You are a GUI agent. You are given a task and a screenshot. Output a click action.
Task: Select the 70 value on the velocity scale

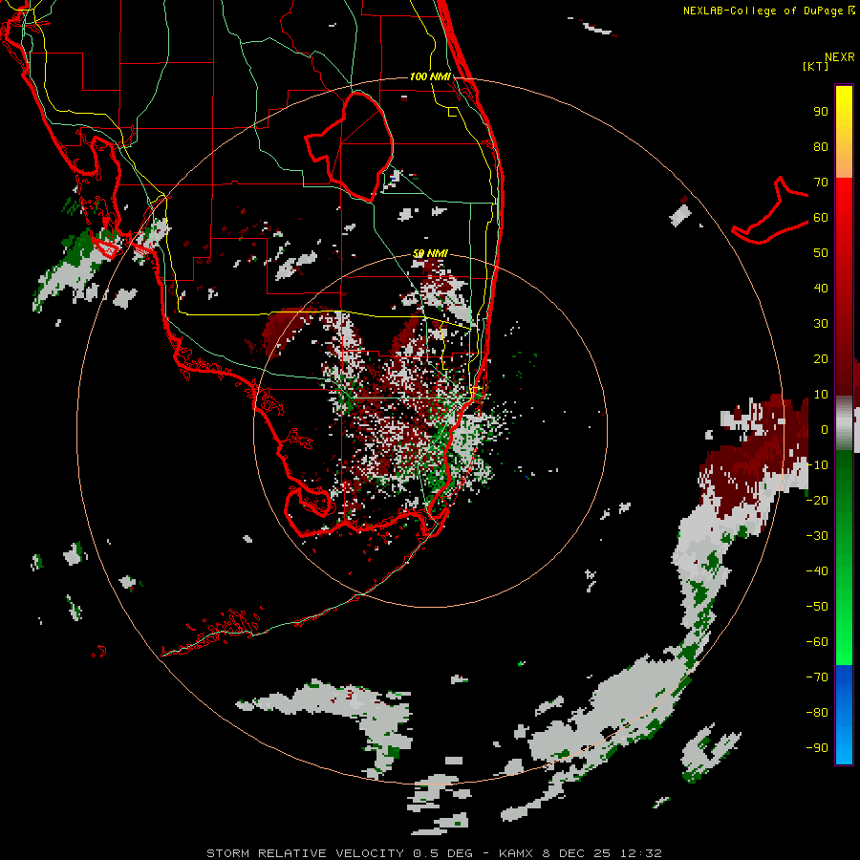(x=821, y=183)
